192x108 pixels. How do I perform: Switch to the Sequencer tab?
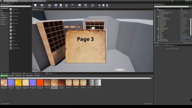pos(38,73)
